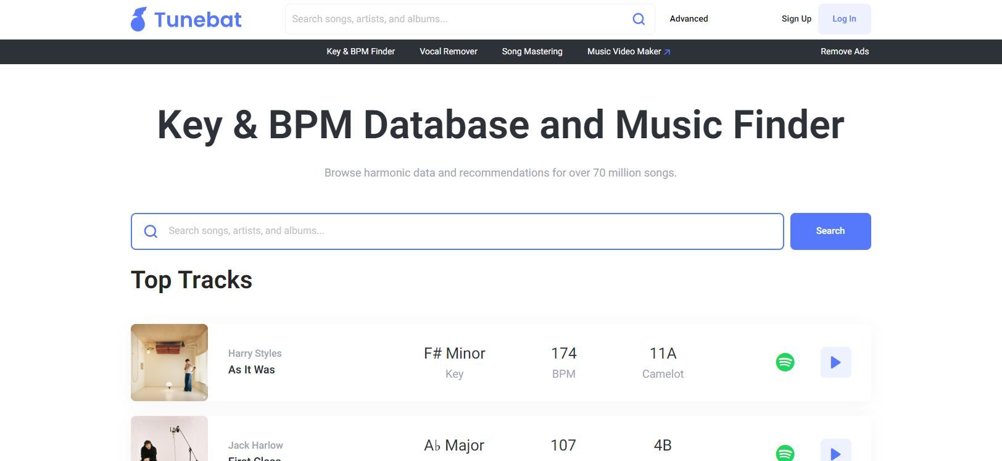Open Spotify link for Jack Harlow track
1002x461 pixels.
coord(785,453)
